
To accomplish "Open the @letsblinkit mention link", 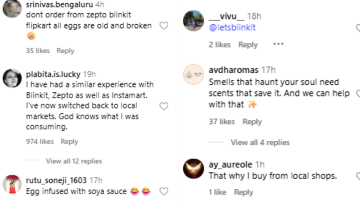I will [232, 27].
